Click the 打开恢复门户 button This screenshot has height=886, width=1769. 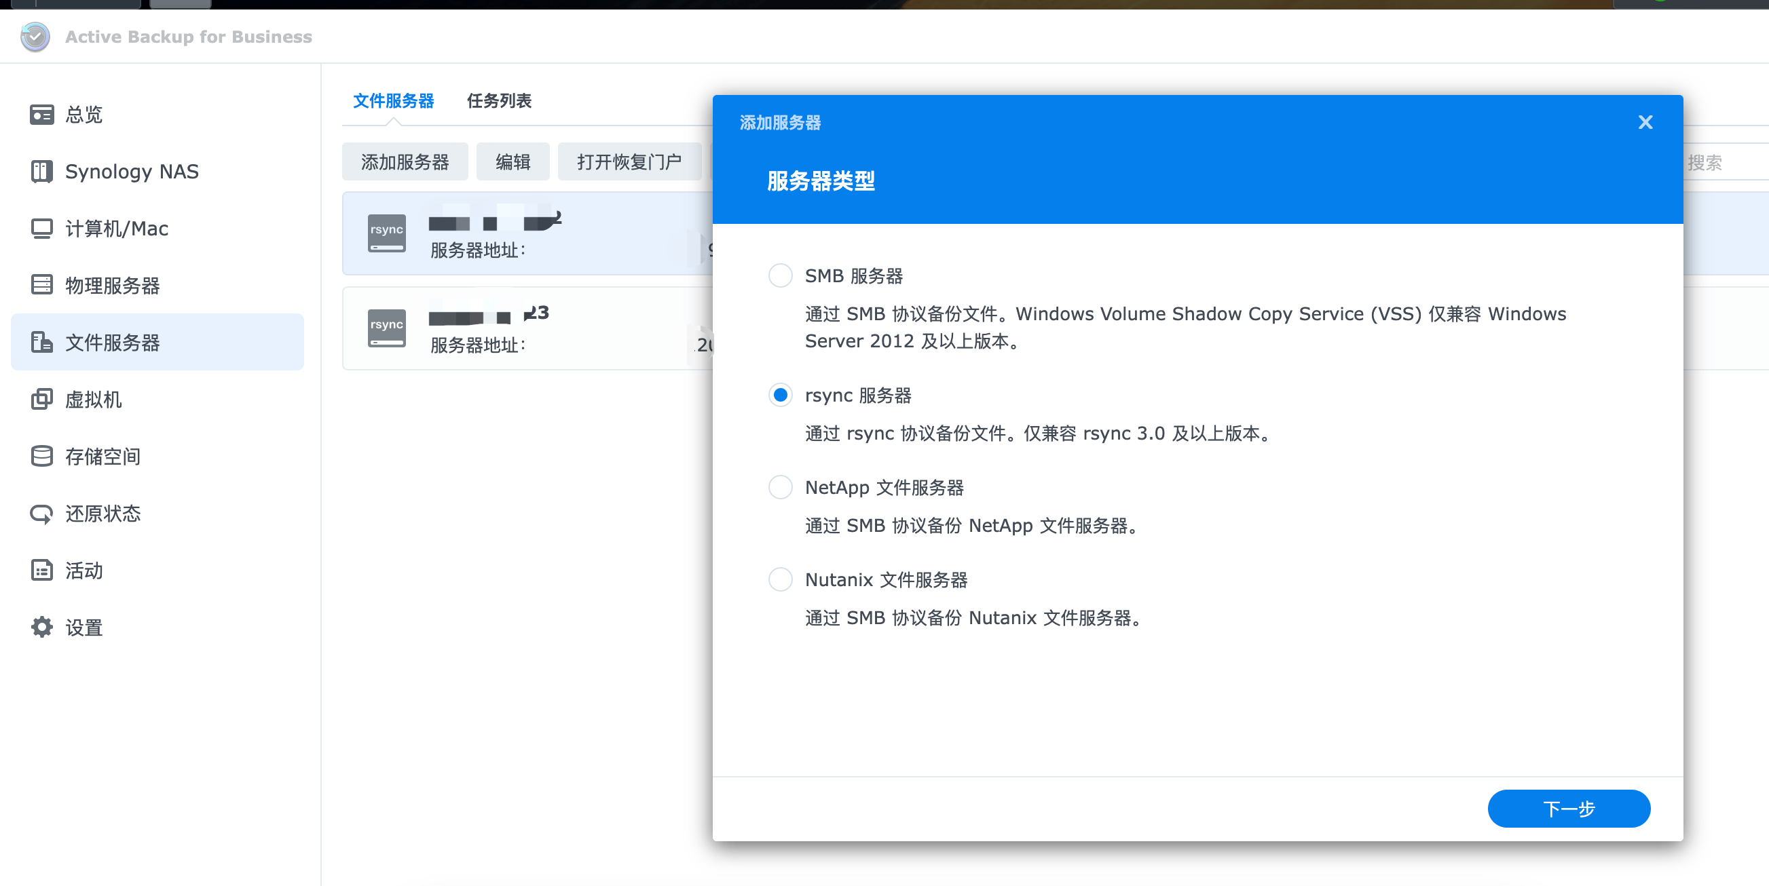[x=629, y=162]
